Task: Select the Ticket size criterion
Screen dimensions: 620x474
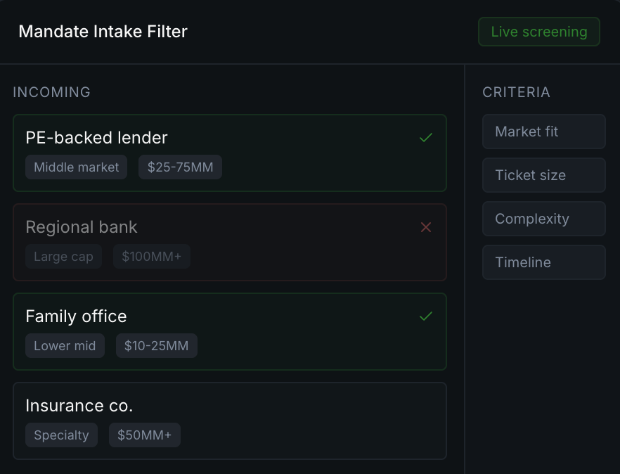Action: pyautogui.click(x=543, y=175)
